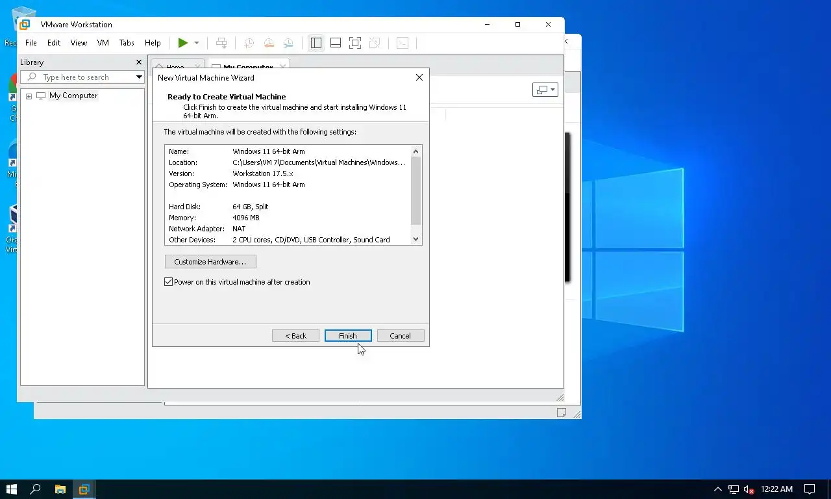Click the Send Ctrl+Alt+Del toolbar icon
The height and width of the screenshot is (499, 831).
click(x=221, y=43)
